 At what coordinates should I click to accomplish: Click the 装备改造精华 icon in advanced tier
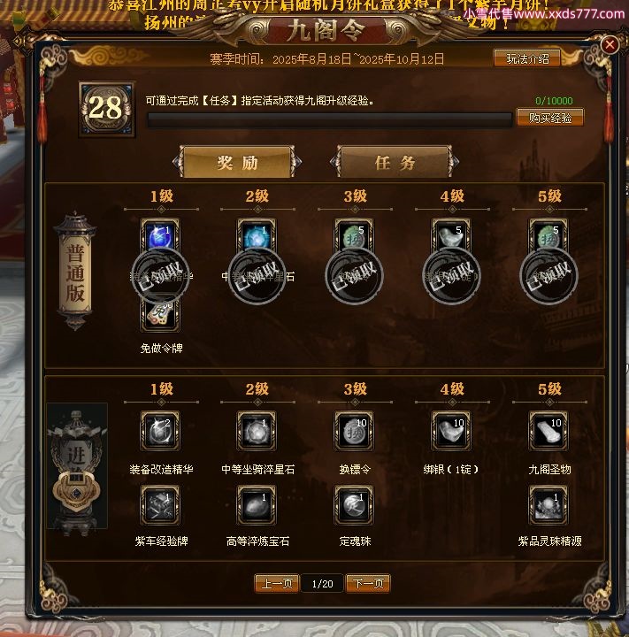click(x=160, y=431)
